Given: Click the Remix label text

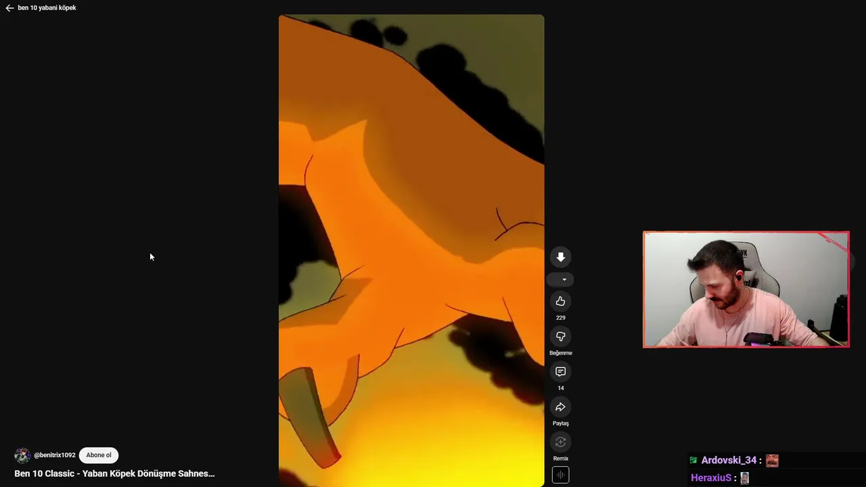Looking at the screenshot, I should 560,459.
